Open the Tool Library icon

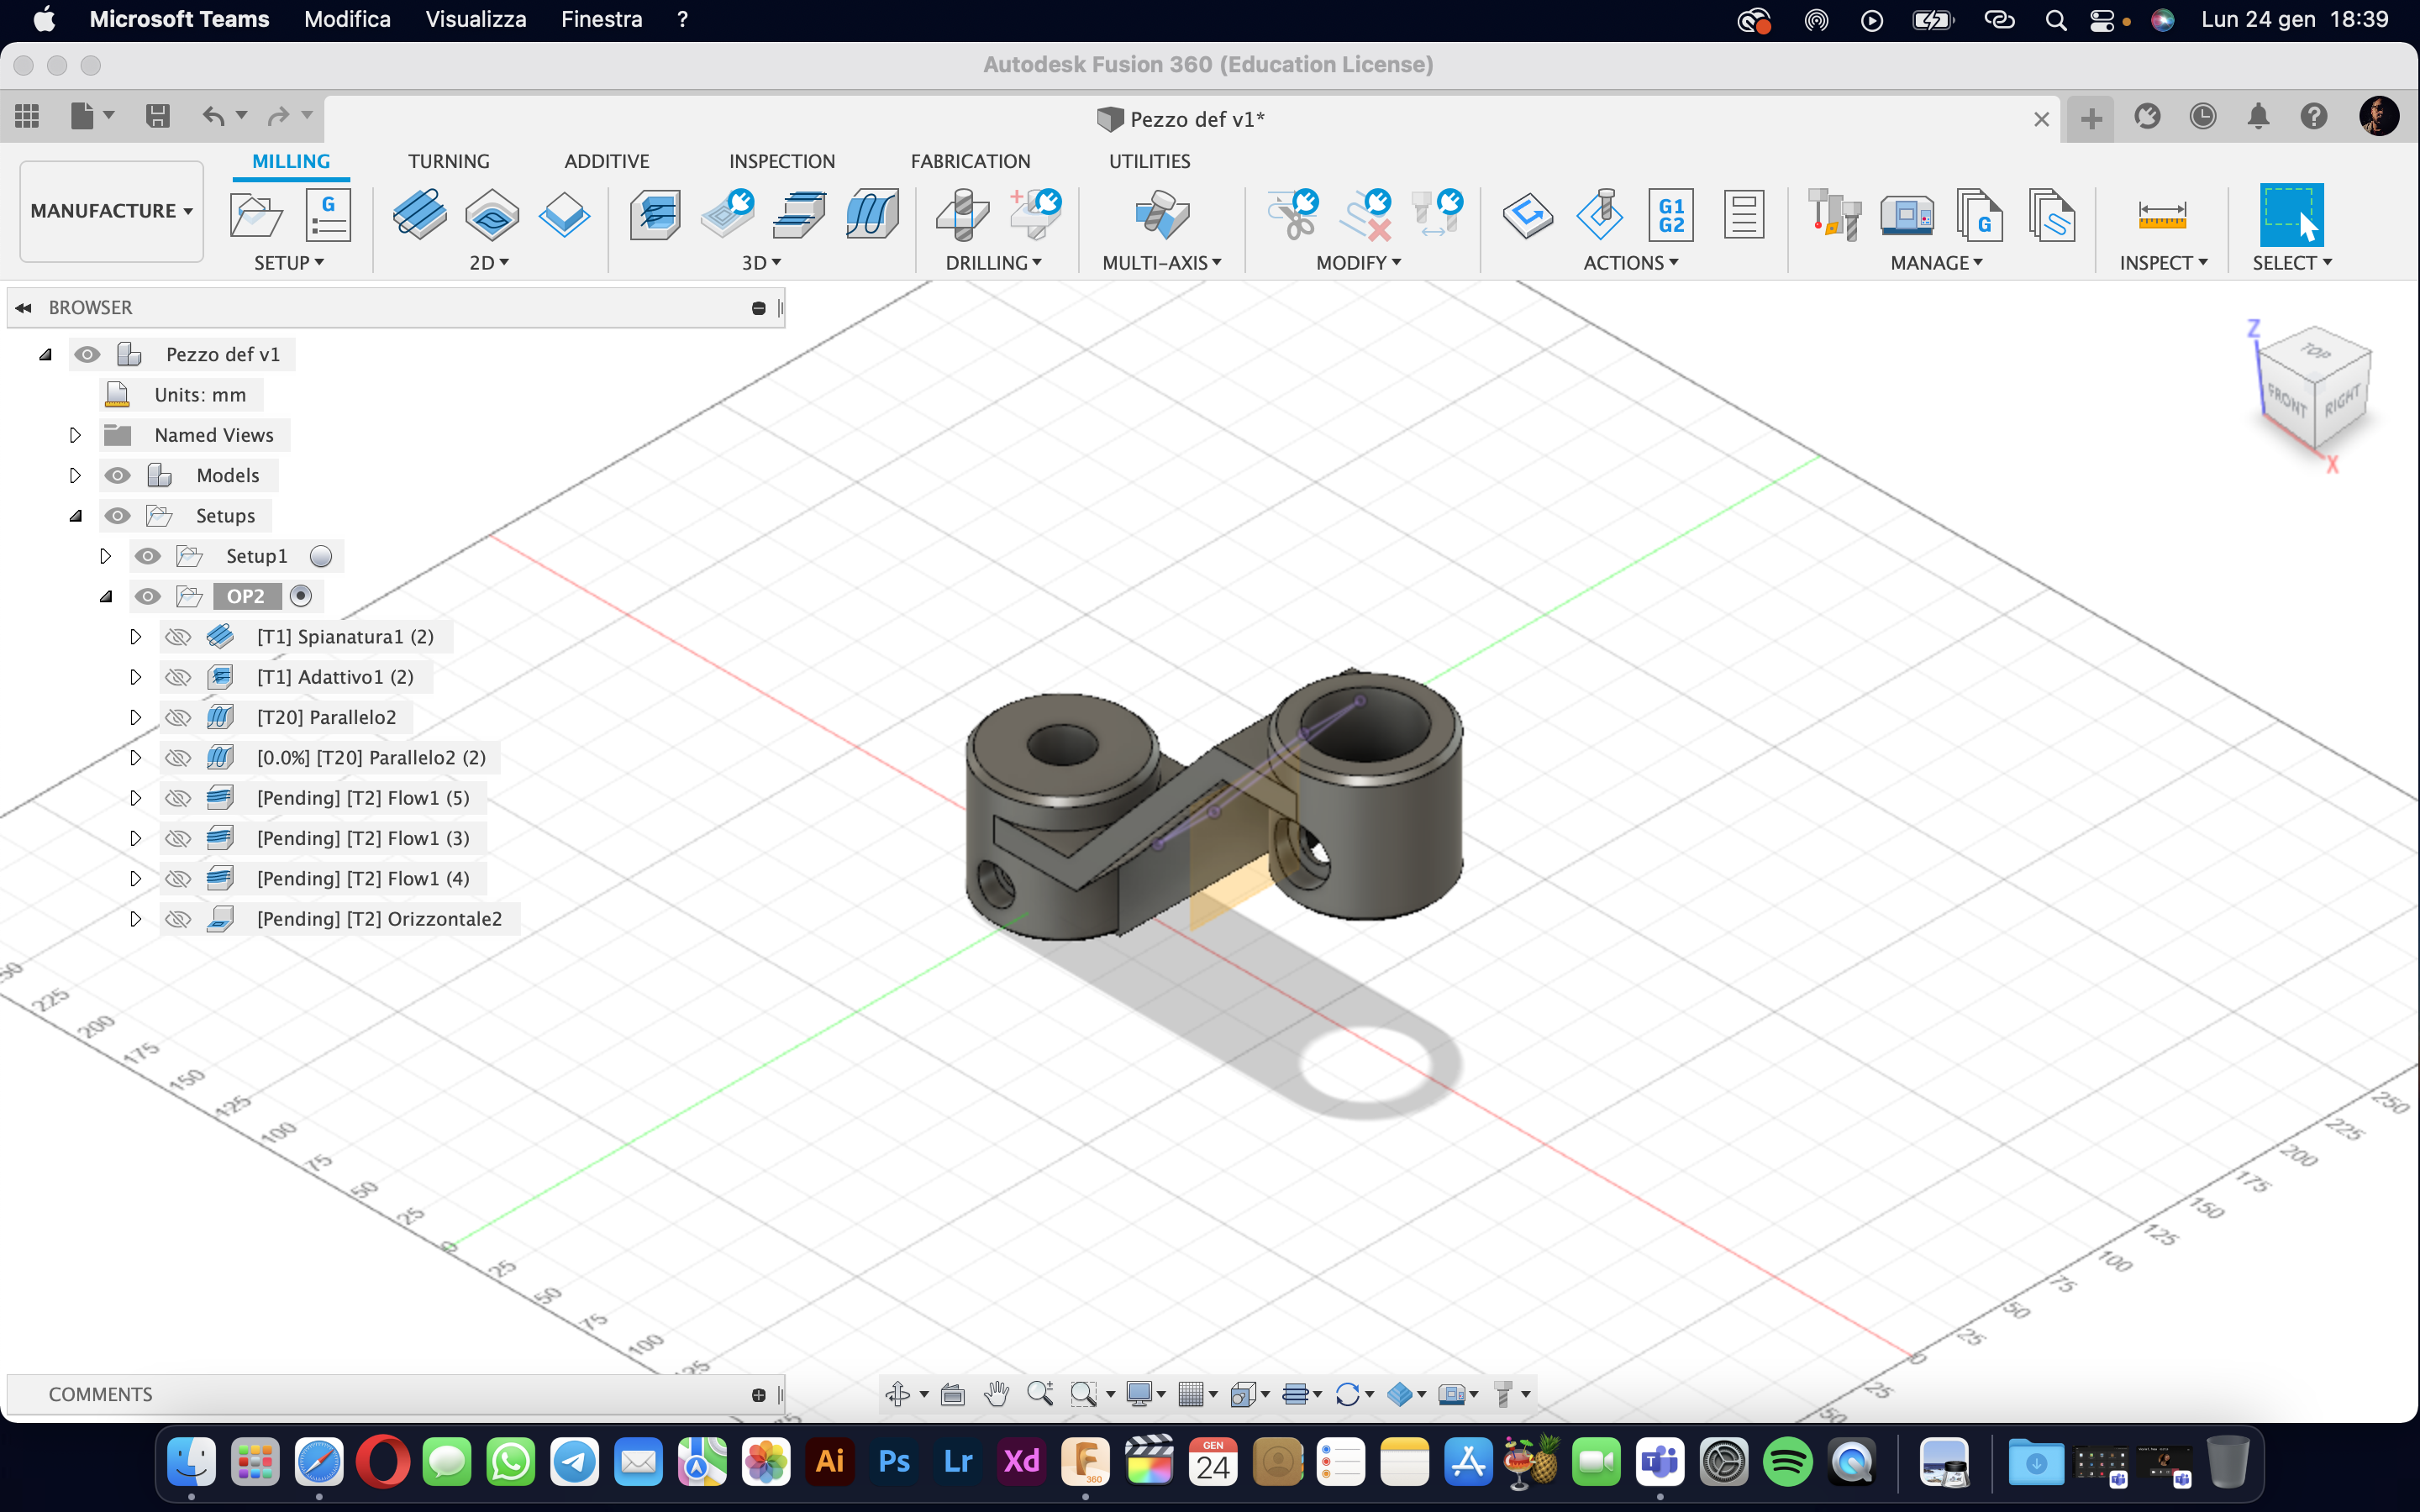tap(1833, 215)
